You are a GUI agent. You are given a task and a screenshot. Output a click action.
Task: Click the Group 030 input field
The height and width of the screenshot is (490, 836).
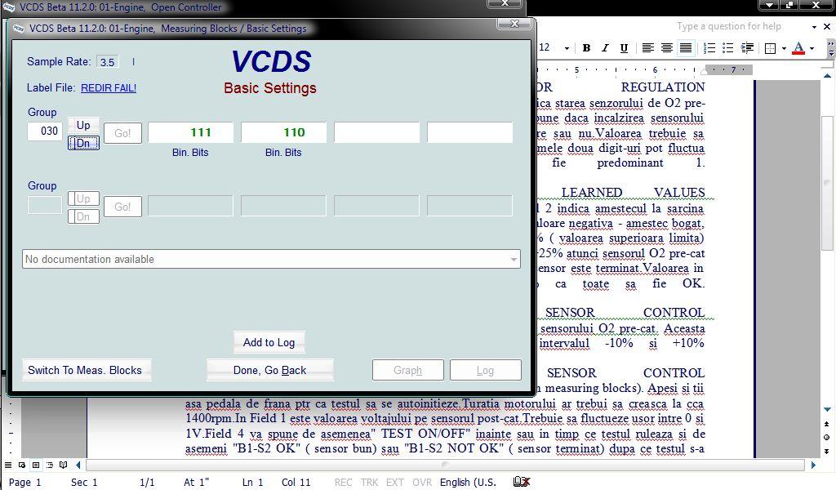coord(45,131)
